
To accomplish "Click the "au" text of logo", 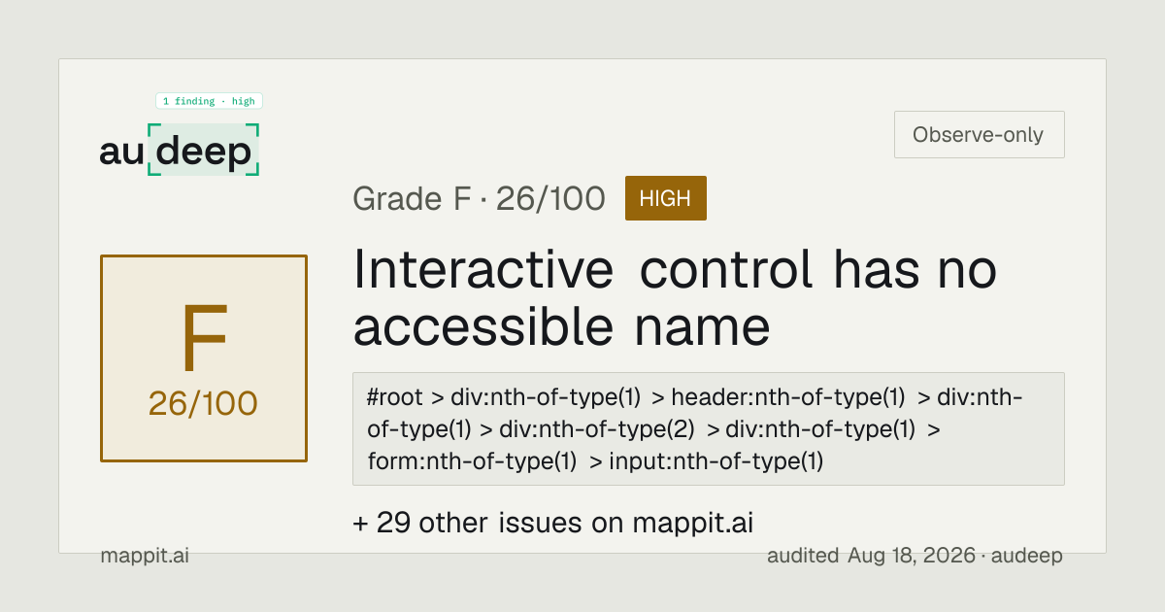I will pyautogui.click(x=122, y=152).
